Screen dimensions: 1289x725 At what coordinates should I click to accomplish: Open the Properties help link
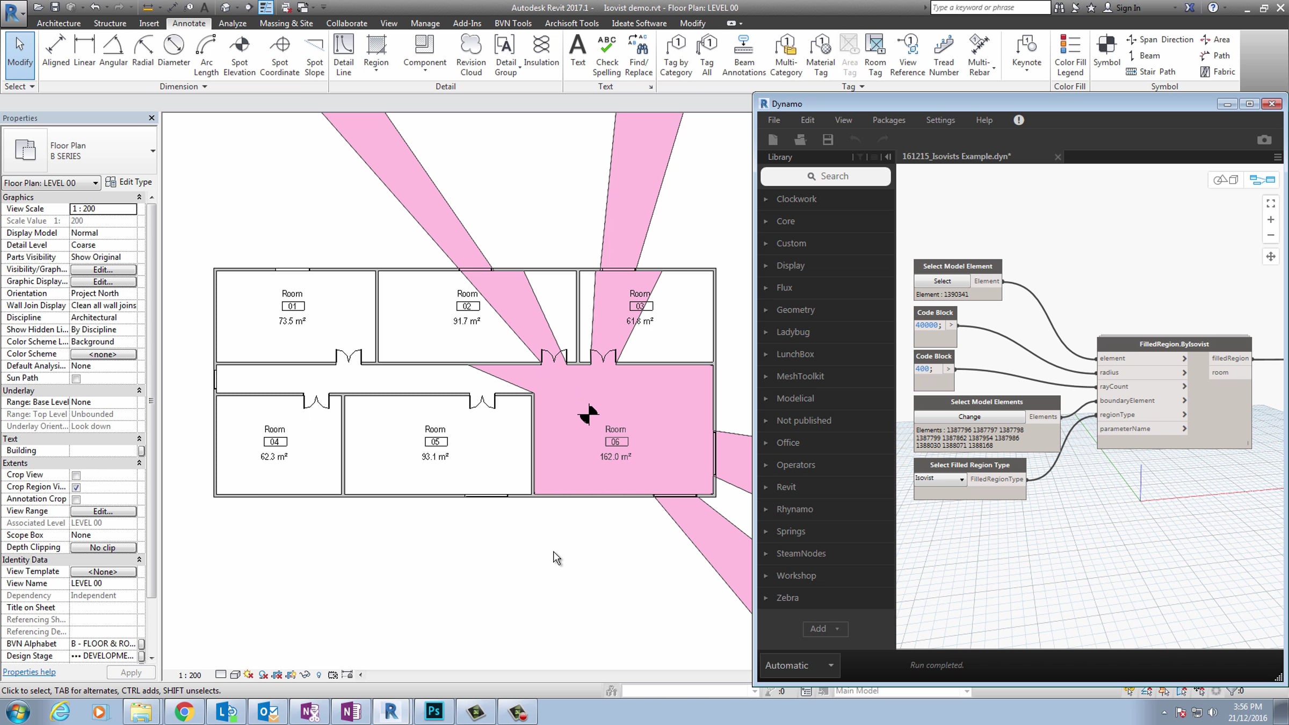pos(29,672)
